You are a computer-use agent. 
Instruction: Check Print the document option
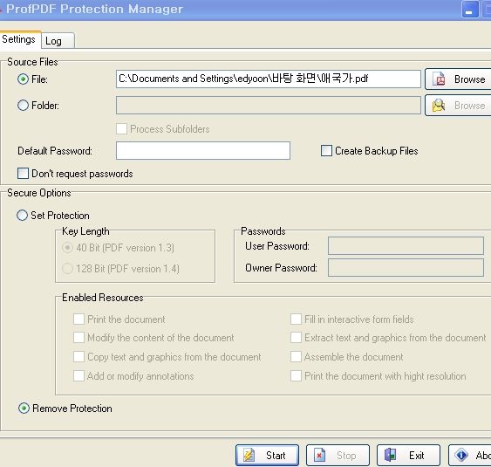point(78,319)
